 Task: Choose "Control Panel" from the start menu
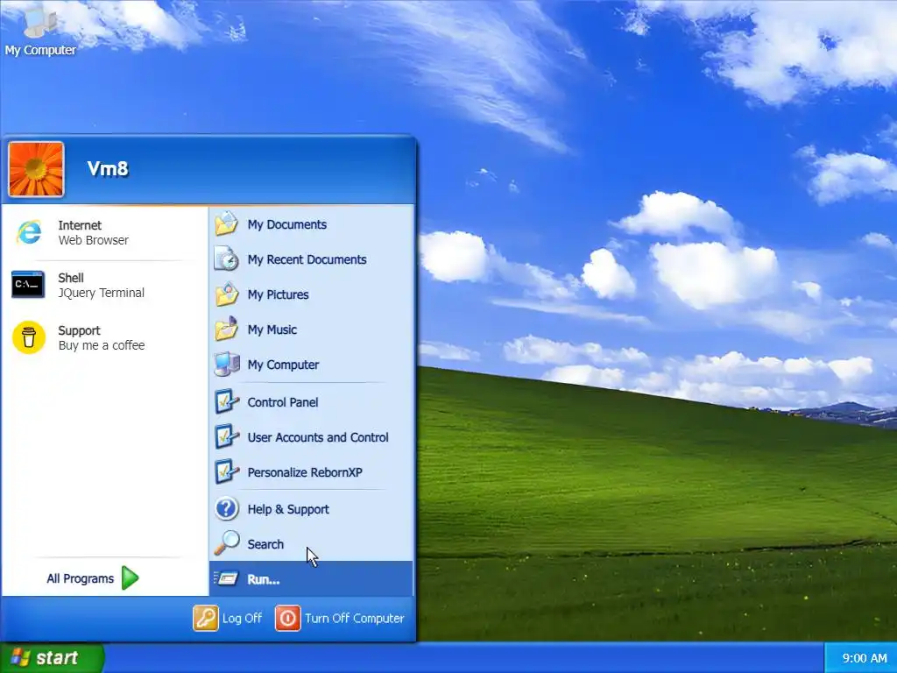click(x=312, y=401)
